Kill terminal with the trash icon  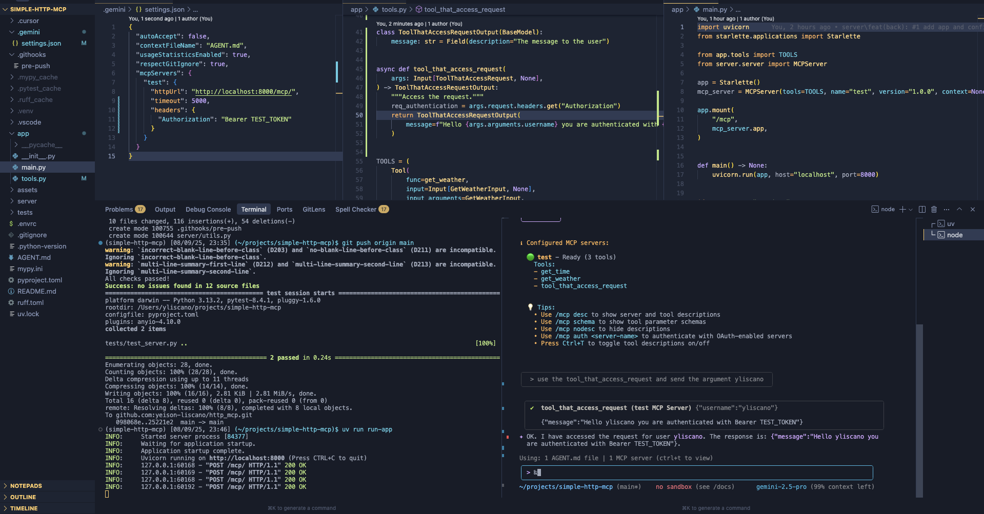(x=934, y=209)
